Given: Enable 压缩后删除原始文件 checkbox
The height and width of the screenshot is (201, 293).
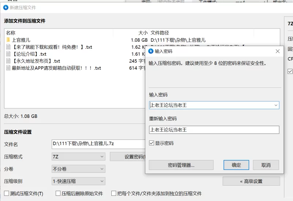Looking at the screenshot, I should 58,193.
